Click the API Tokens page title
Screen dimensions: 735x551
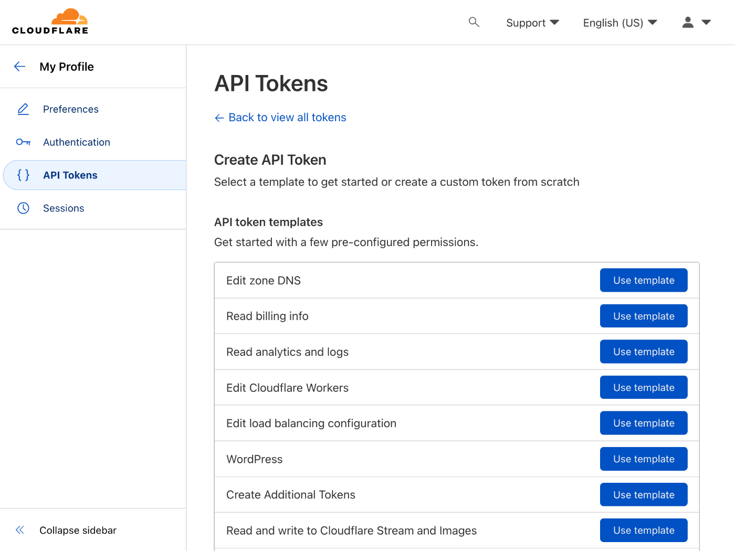click(271, 83)
